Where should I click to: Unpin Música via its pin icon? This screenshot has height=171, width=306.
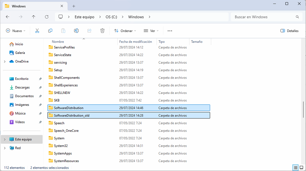point(40,113)
